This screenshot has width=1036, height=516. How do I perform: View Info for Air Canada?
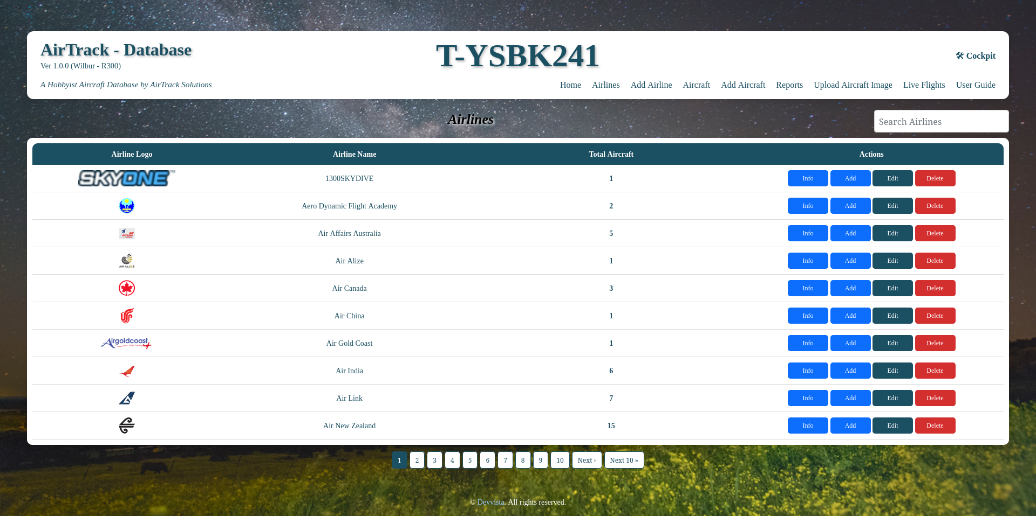coord(808,288)
